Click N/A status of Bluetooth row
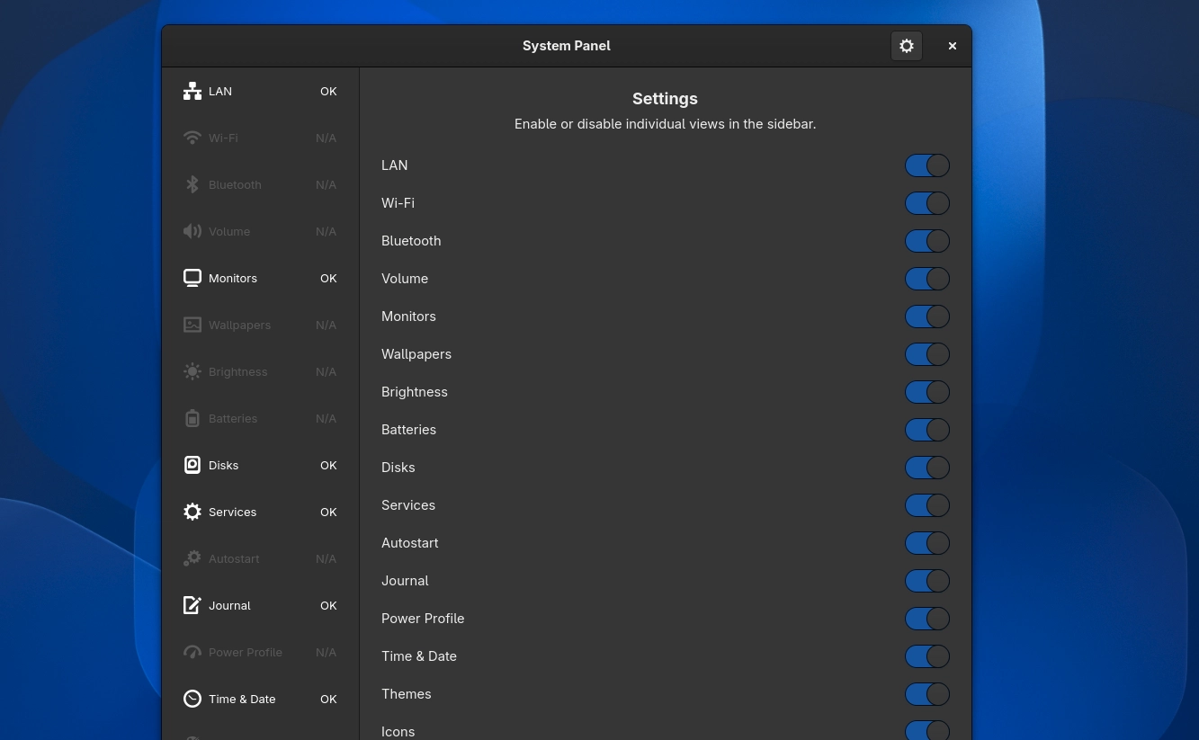Viewport: 1199px width, 740px height. click(x=327, y=184)
